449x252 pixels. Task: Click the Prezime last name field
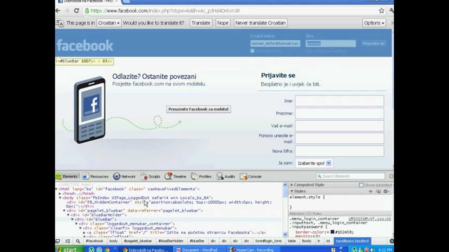pyautogui.click(x=340, y=113)
